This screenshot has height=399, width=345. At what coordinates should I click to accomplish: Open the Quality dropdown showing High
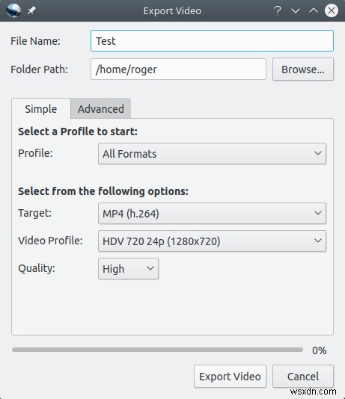(129, 269)
